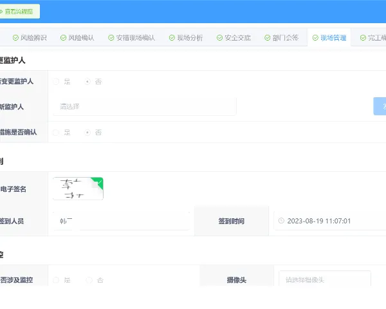Click the green checkmark corner on signature
The height and width of the screenshot is (309, 386).
click(x=98, y=182)
